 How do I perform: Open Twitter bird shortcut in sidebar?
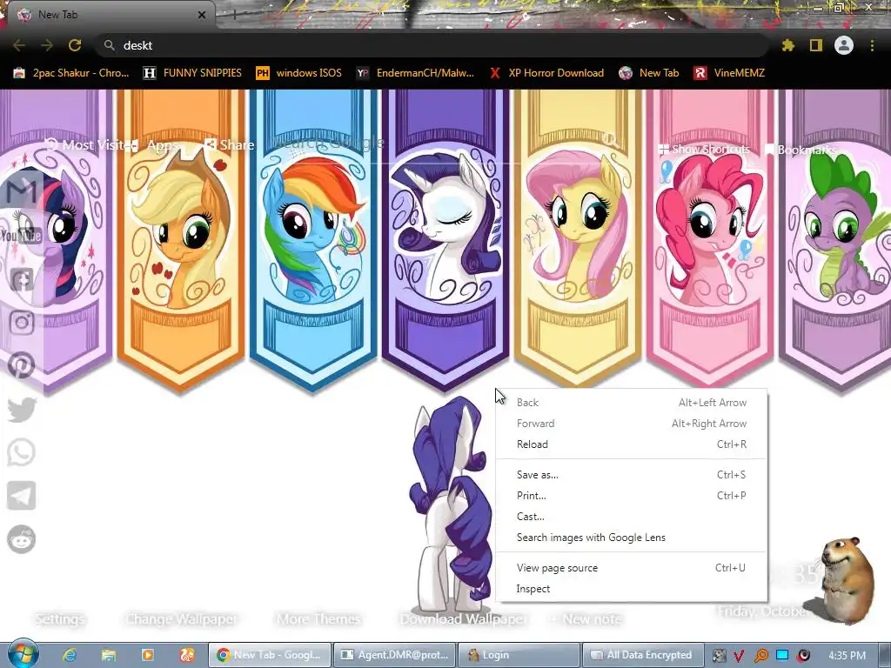pos(22,409)
